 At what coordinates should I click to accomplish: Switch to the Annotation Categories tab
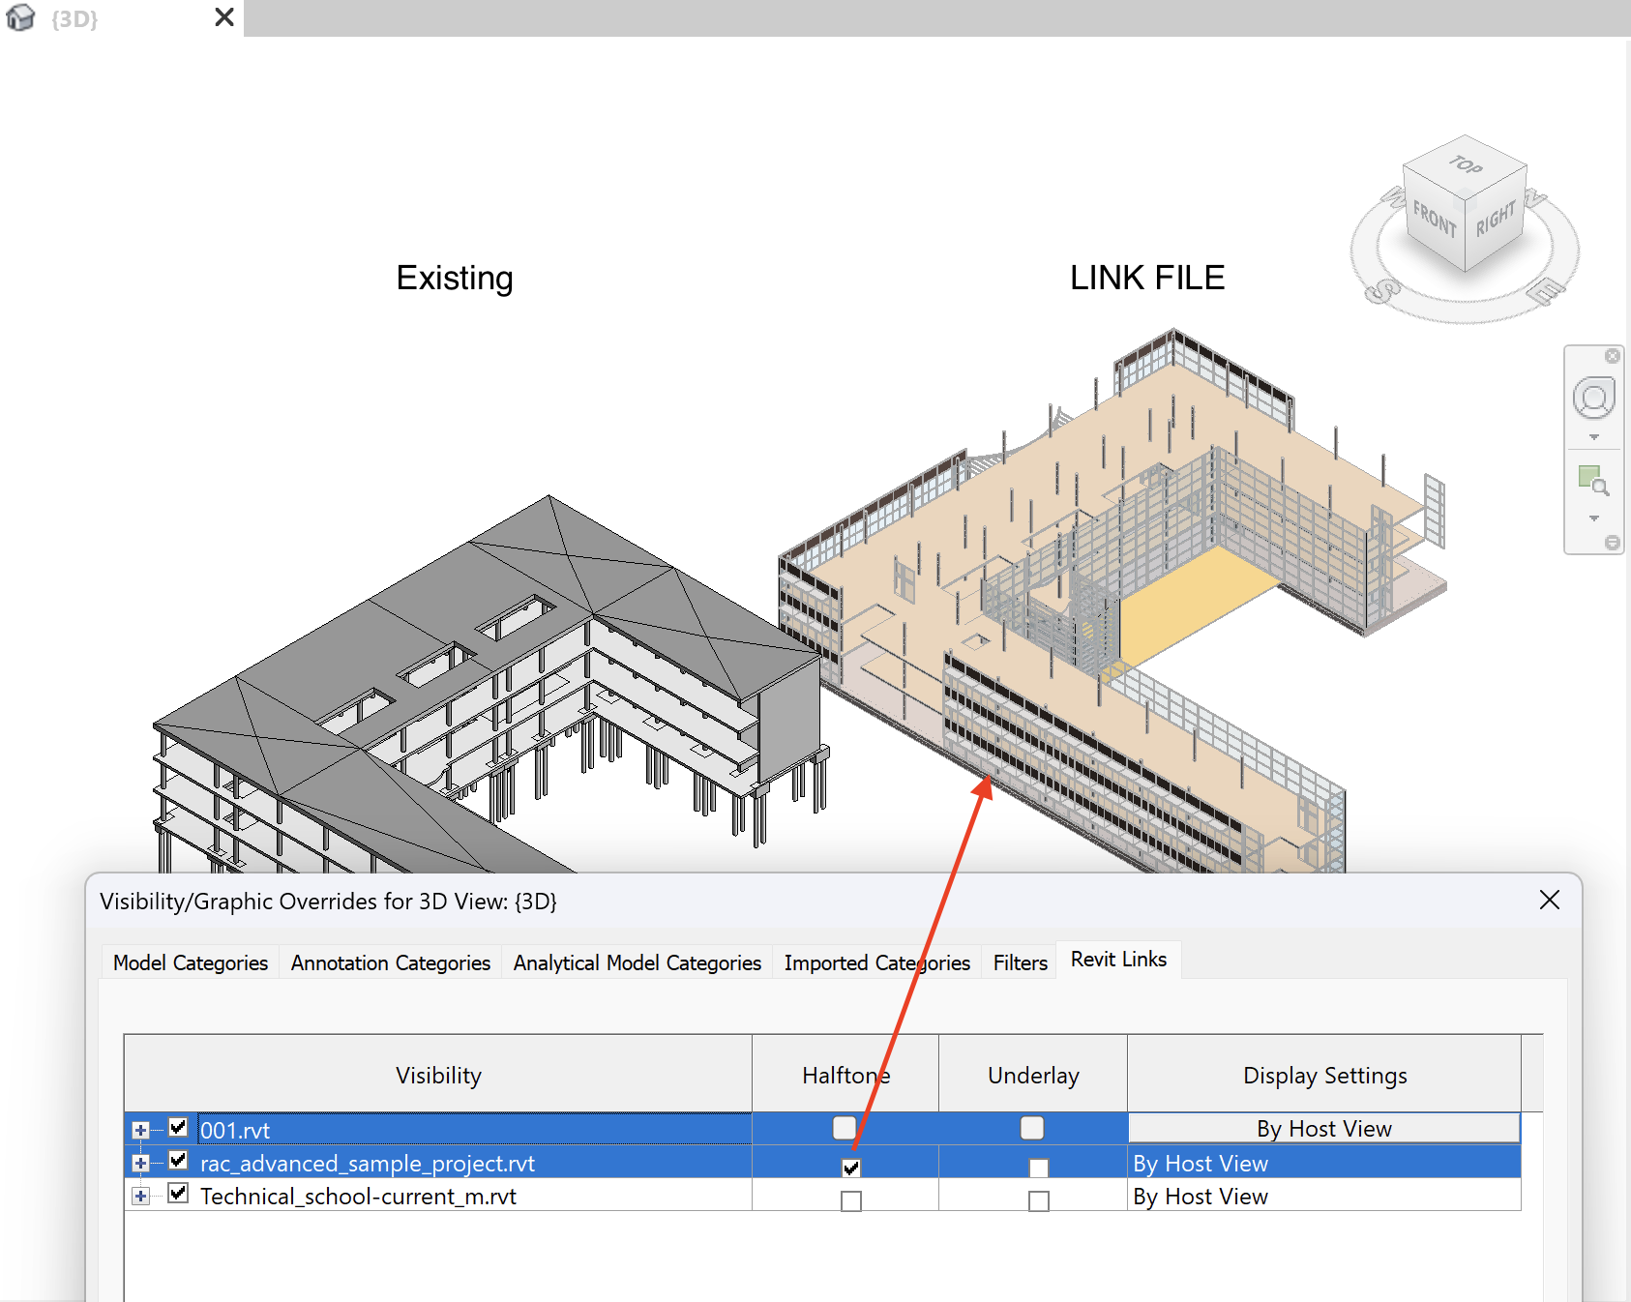pos(391,962)
